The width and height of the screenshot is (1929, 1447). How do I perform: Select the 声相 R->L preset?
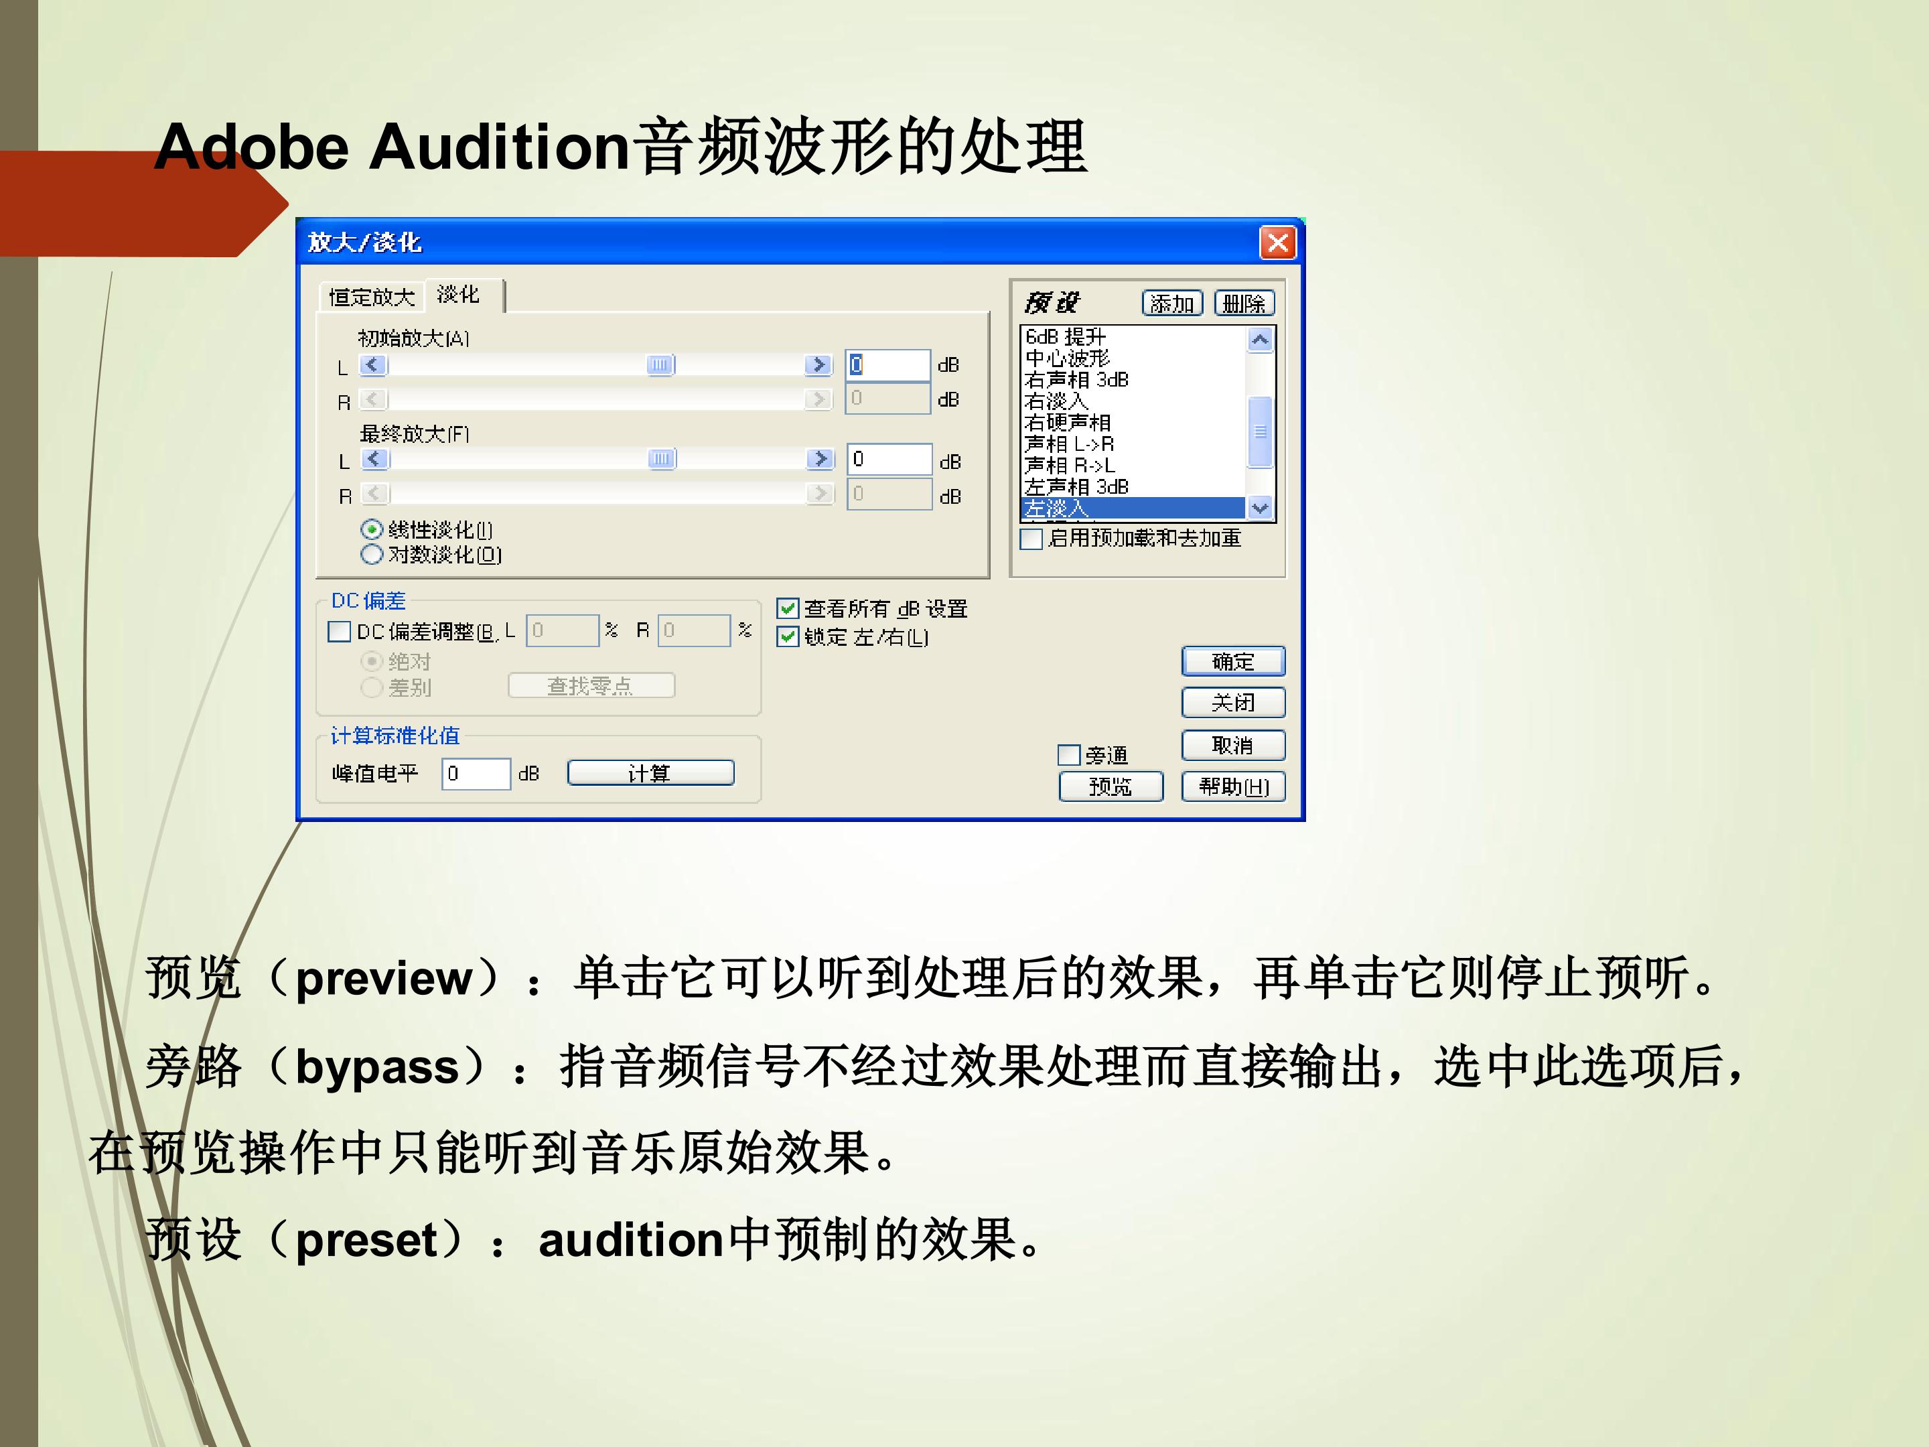click(1133, 465)
